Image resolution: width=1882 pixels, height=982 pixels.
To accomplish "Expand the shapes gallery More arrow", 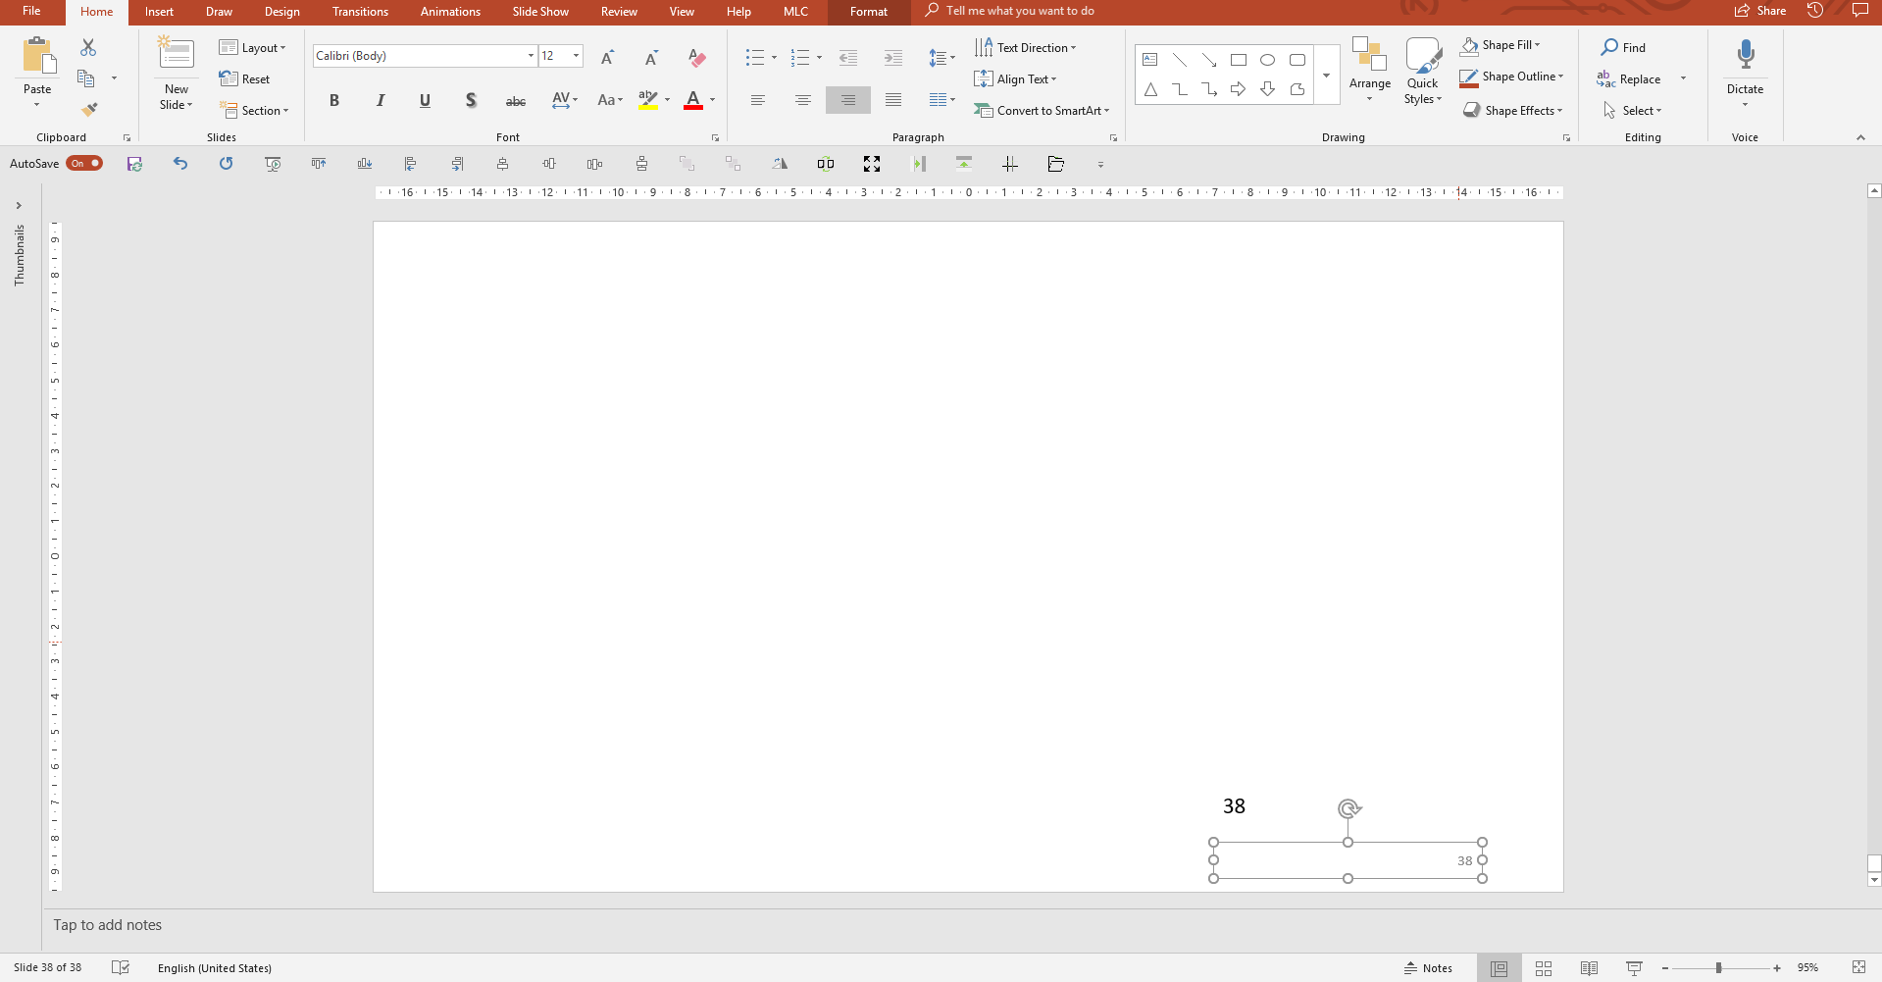I will [x=1326, y=76].
